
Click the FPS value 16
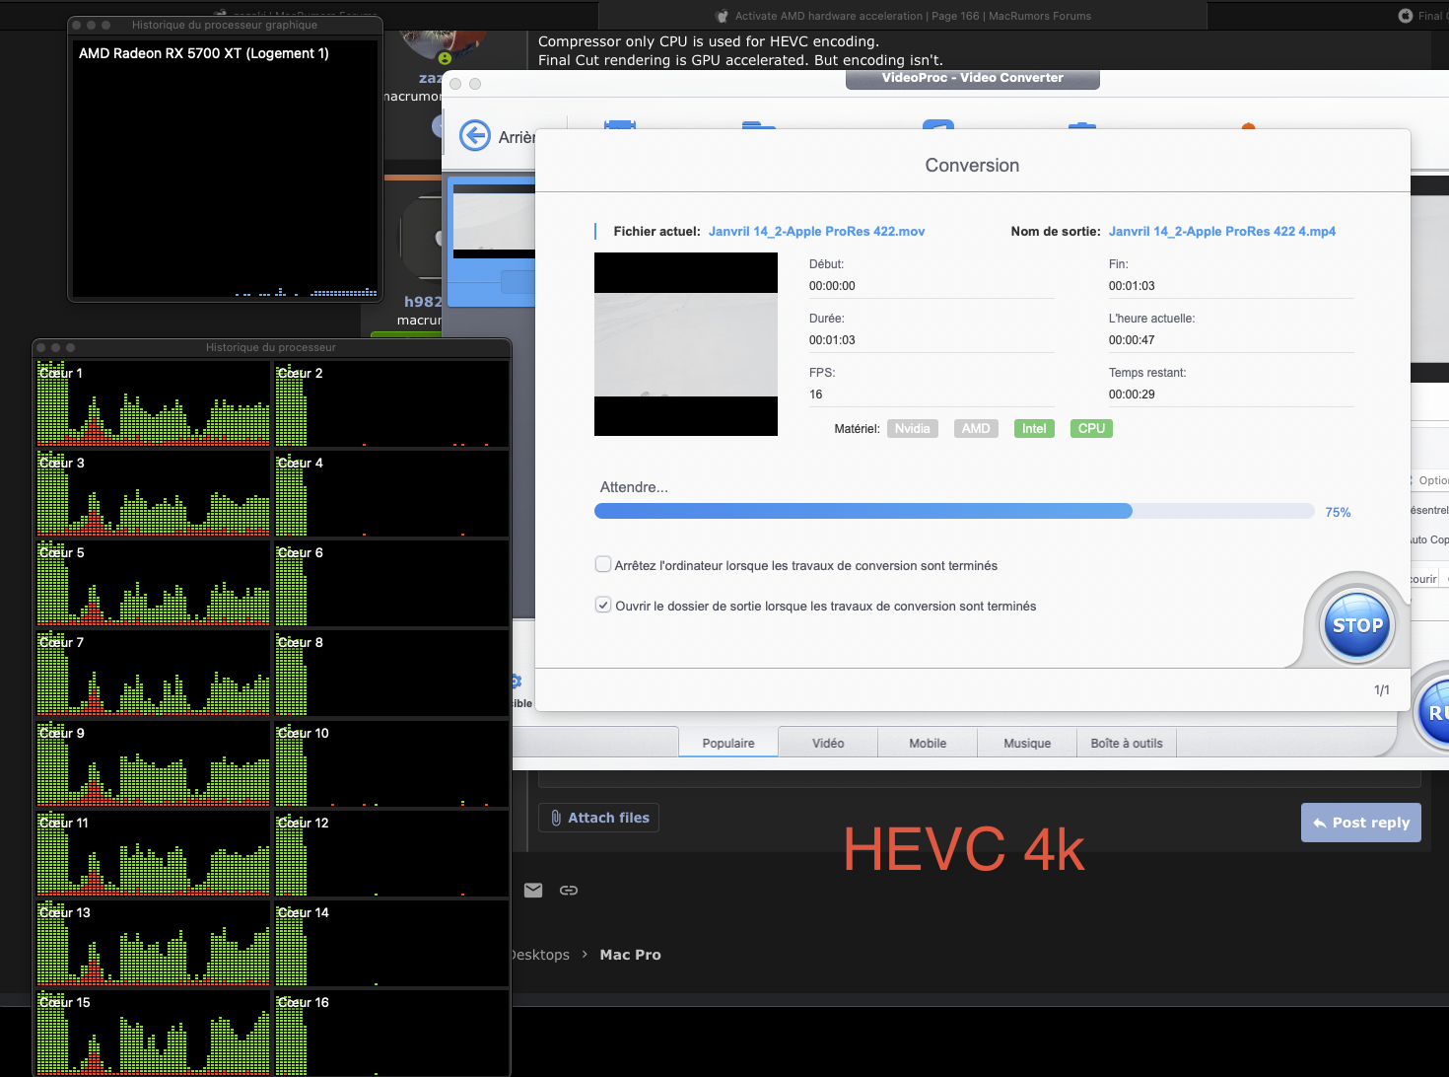pos(816,395)
